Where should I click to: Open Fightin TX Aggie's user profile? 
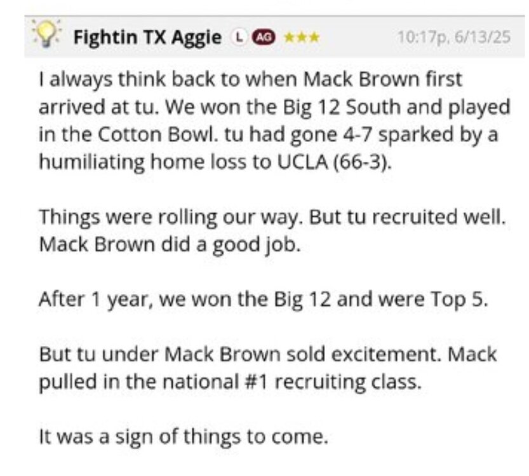(x=147, y=37)
